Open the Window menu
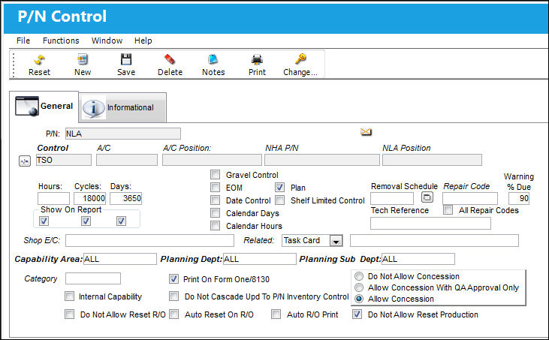 107,41
